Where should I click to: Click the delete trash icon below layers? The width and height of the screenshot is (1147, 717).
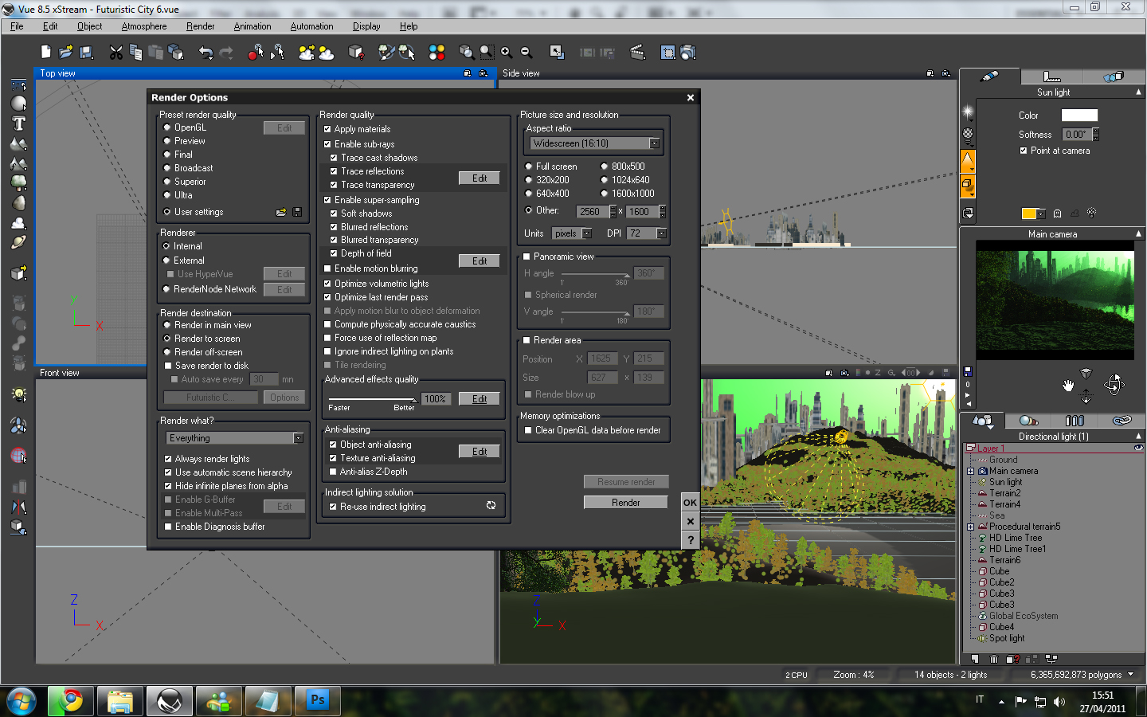point(993,659)
